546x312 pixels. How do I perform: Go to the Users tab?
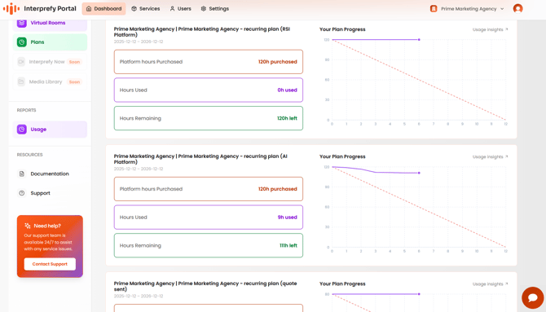coord(180,9)
